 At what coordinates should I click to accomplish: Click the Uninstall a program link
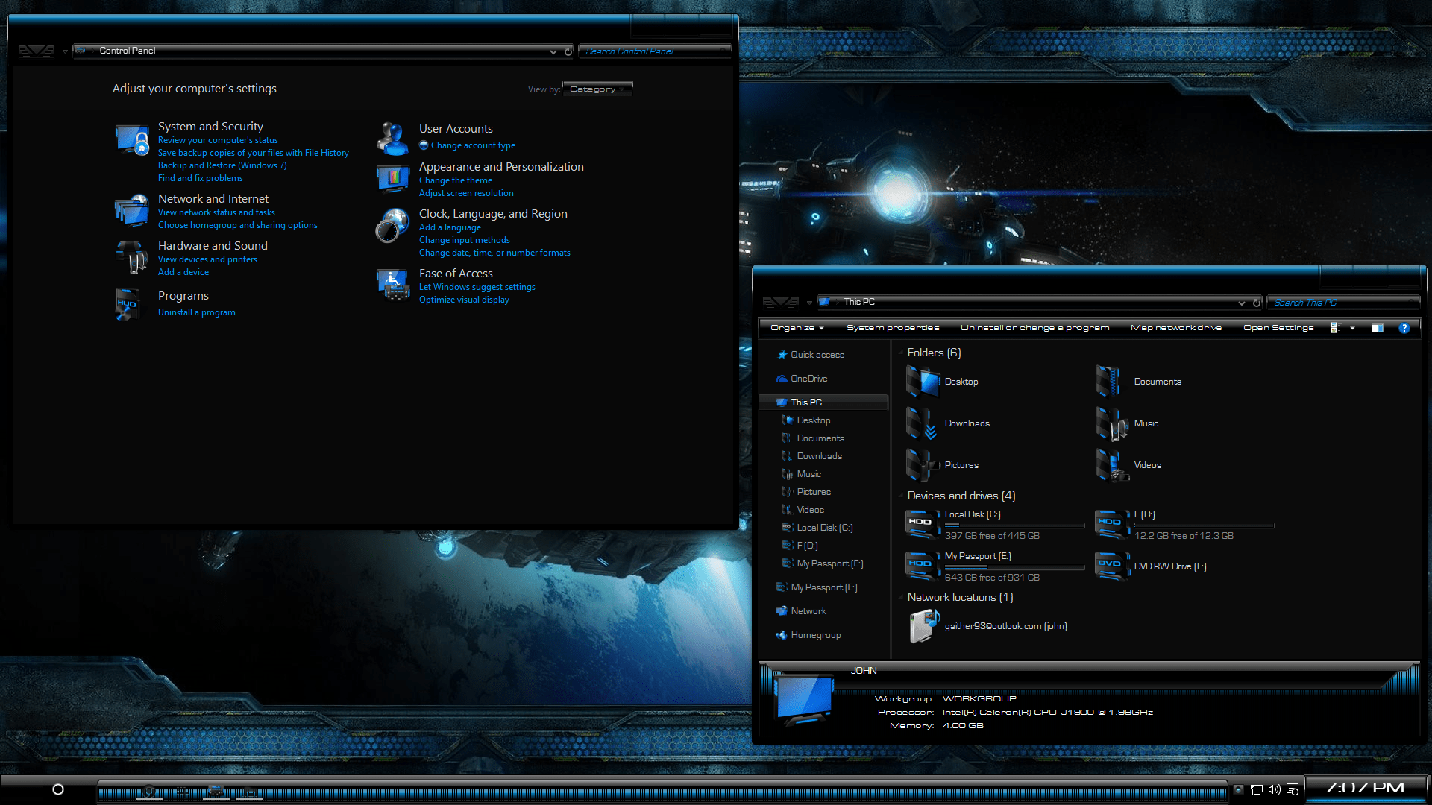[x=196, y=312]
